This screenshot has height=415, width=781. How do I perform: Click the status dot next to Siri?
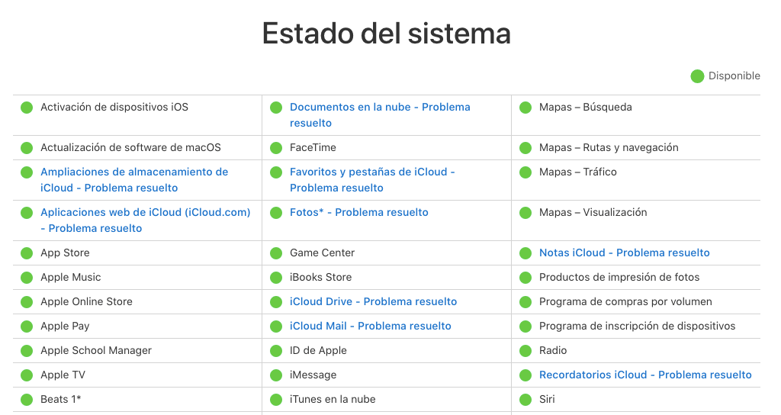[x=525, y=400]
